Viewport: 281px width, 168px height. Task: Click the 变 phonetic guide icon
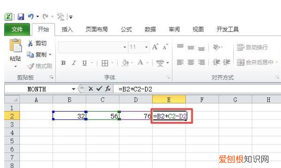tap(160, 63)
